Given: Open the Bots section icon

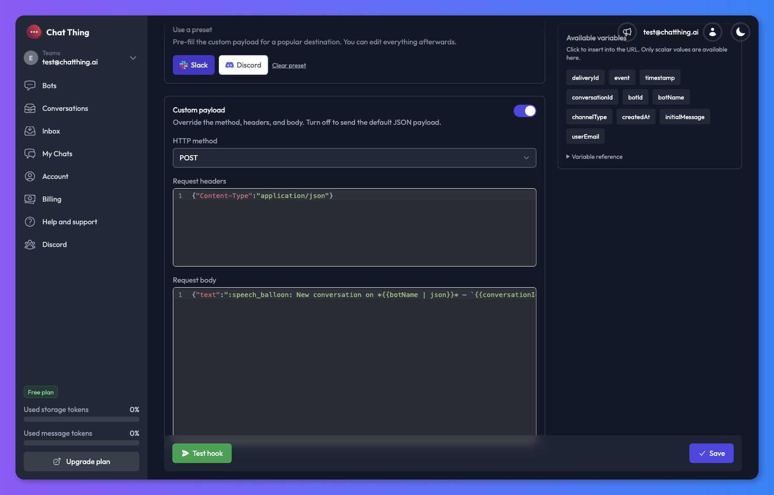Looking at the screenshot, I should (30, 86).
